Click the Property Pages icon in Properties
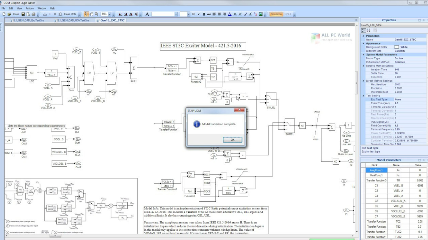The image size is (428, 240). click(375, 31)
